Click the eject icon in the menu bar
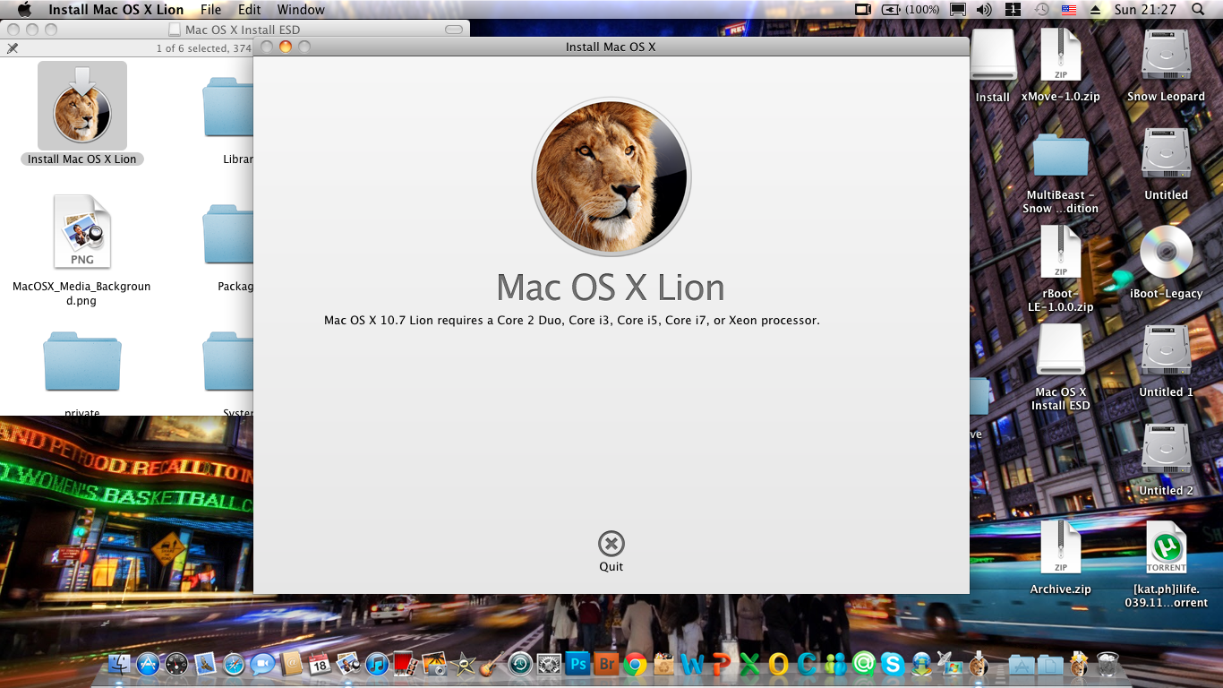Screen dimensions: 1223x688 (x=1095, y=10)
